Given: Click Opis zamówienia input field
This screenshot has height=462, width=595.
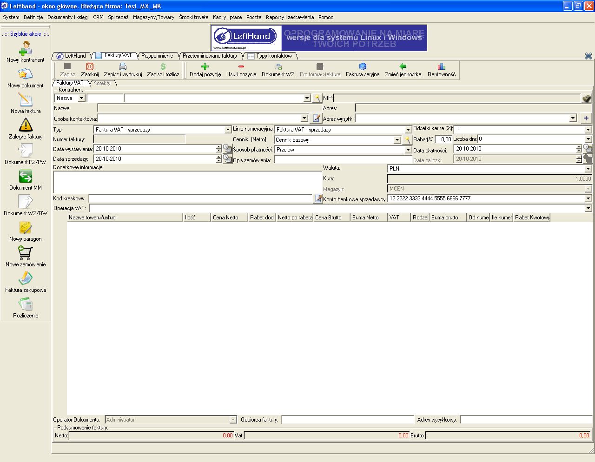Looking at the screenshot, I should 343,159.
